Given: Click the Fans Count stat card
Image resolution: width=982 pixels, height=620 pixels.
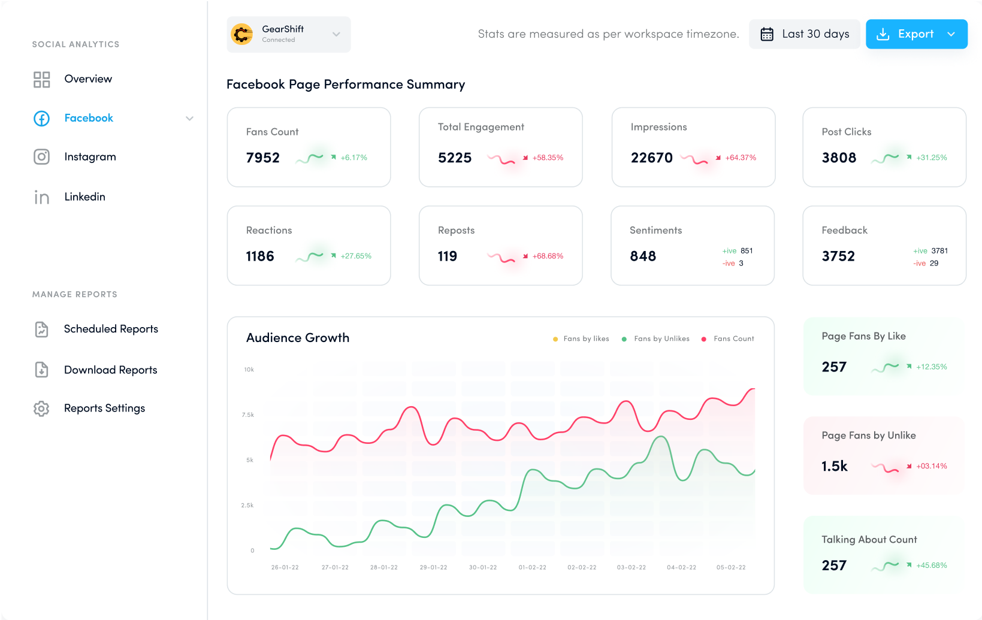Looking at the screenshot, I should pos(309,147).
